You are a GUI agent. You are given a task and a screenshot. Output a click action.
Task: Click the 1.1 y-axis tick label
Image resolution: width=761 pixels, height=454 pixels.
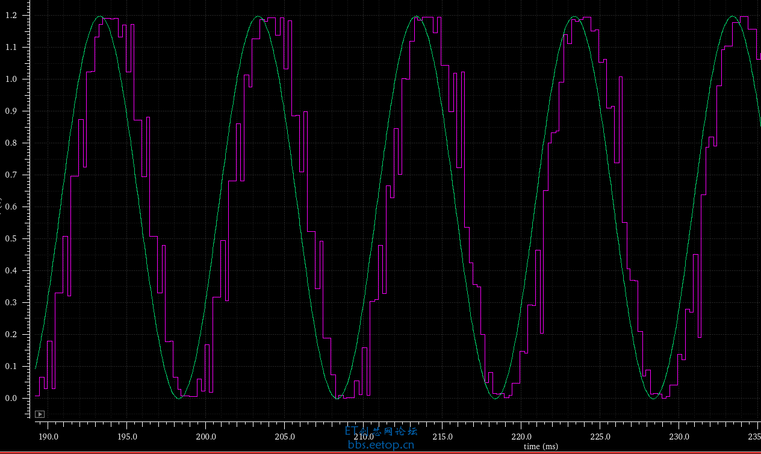[x=11, y=47]
